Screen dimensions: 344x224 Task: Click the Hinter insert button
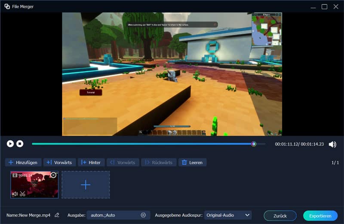pyautogui.click(x=91, y=162)
